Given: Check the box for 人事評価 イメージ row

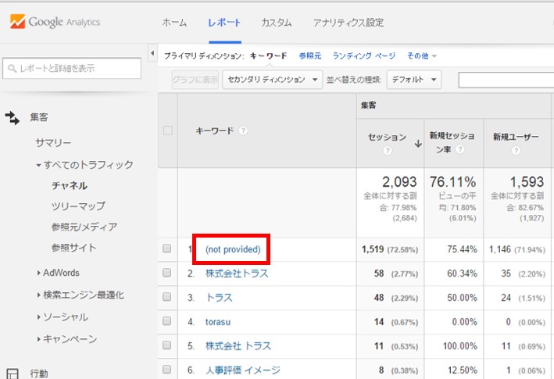Looking at the screenshot, I should tap(166, 370).
